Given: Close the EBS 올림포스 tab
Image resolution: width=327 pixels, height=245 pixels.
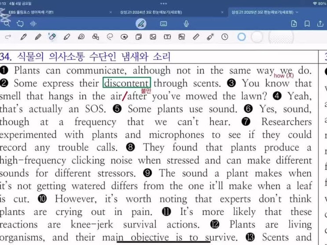Looking at the screenshot, I should pos(110,12).
